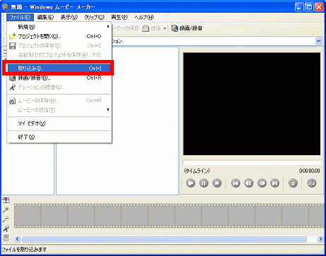
Task: Open the ファイル(F) menu
Action: pos(20,18)
